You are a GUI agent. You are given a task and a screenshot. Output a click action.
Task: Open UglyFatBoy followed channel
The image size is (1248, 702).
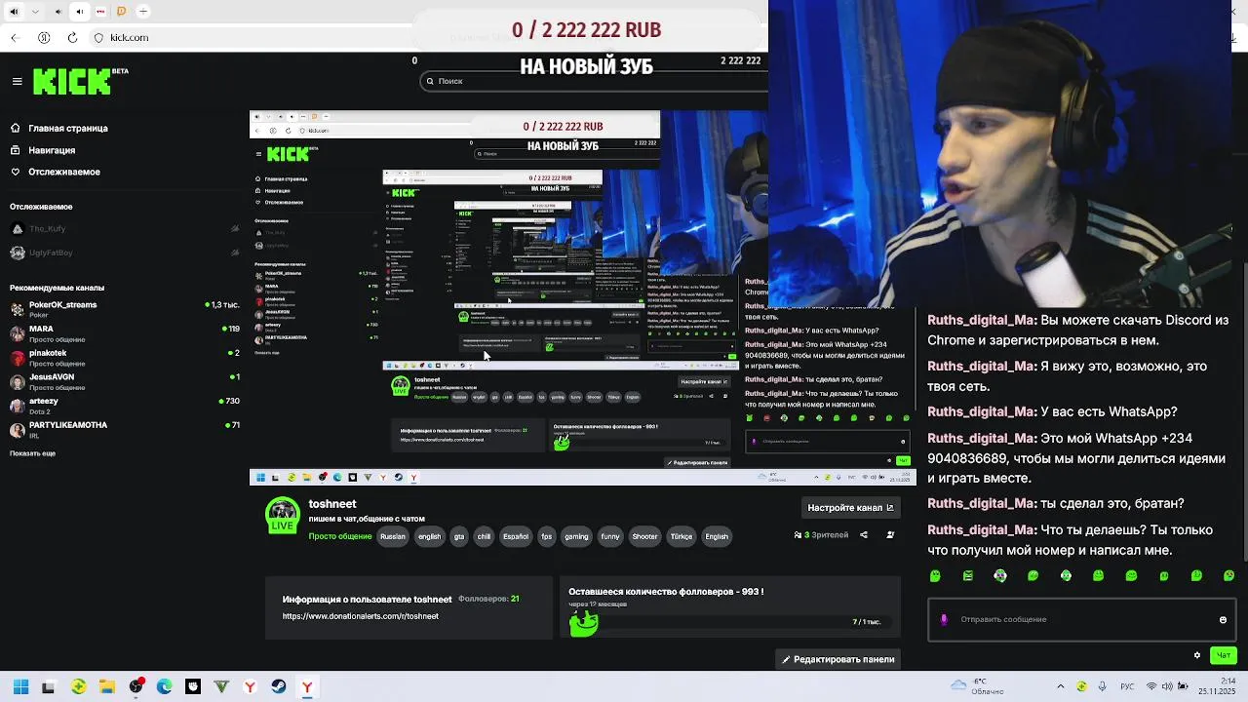(125, 253)
